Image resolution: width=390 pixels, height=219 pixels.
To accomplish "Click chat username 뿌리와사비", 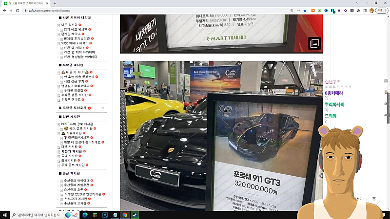I will (334, 105).
